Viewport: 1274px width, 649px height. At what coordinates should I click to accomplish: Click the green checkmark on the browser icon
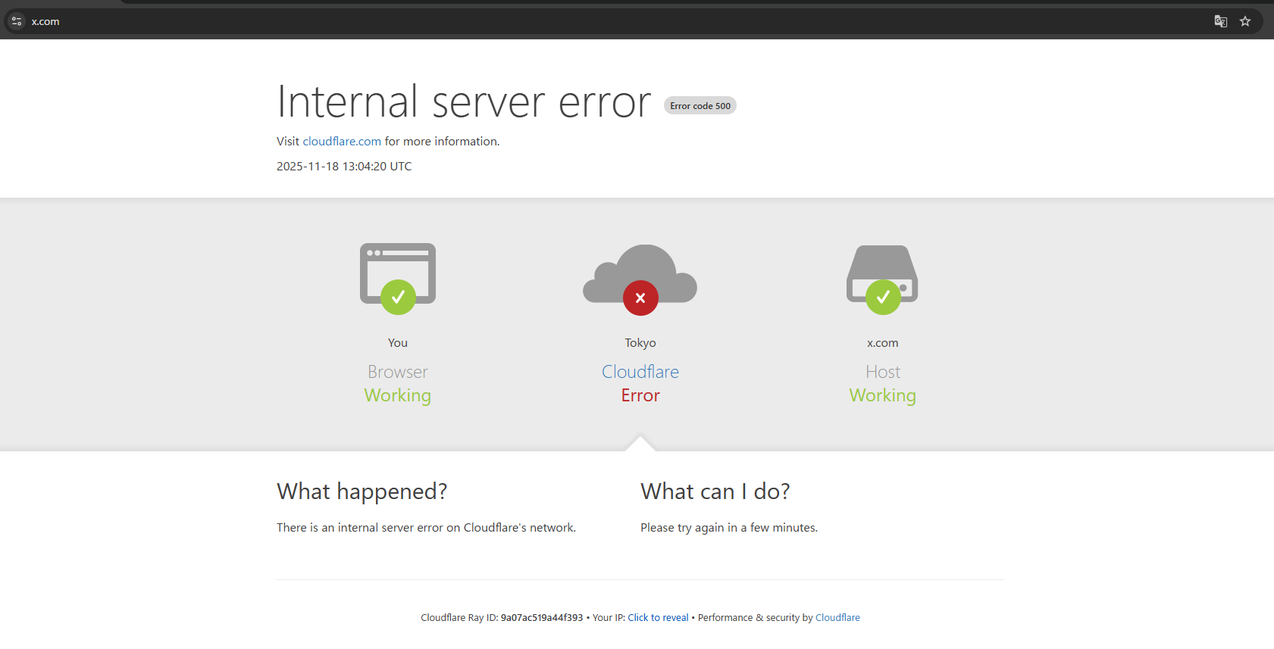(x=398, y=298)
